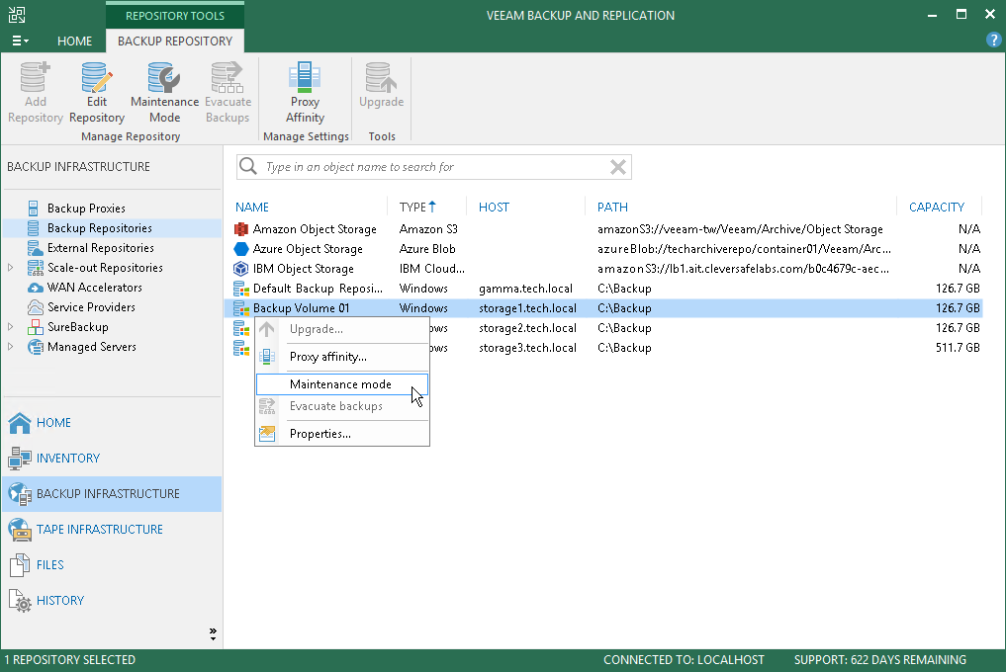The image size is (1006, 672).
Task: Click the Edit Repository ribbon icon
Action: tap(97, 93)
